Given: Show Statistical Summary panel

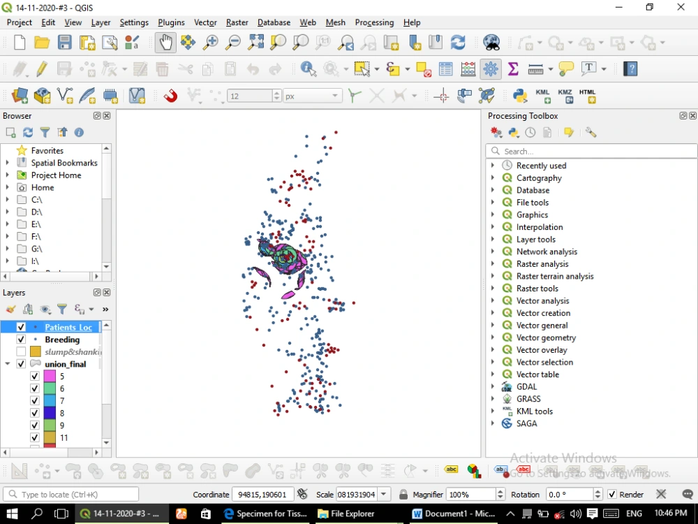Looking at the screenshot, I should click(513, 68).
